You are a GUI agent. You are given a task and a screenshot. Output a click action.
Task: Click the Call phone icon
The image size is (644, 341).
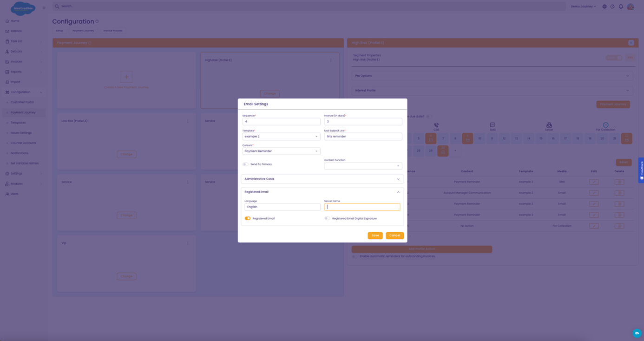coord(436,125)
